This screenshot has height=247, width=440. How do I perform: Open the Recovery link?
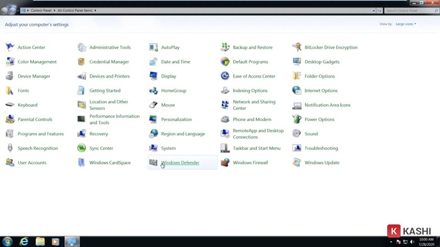99,134
